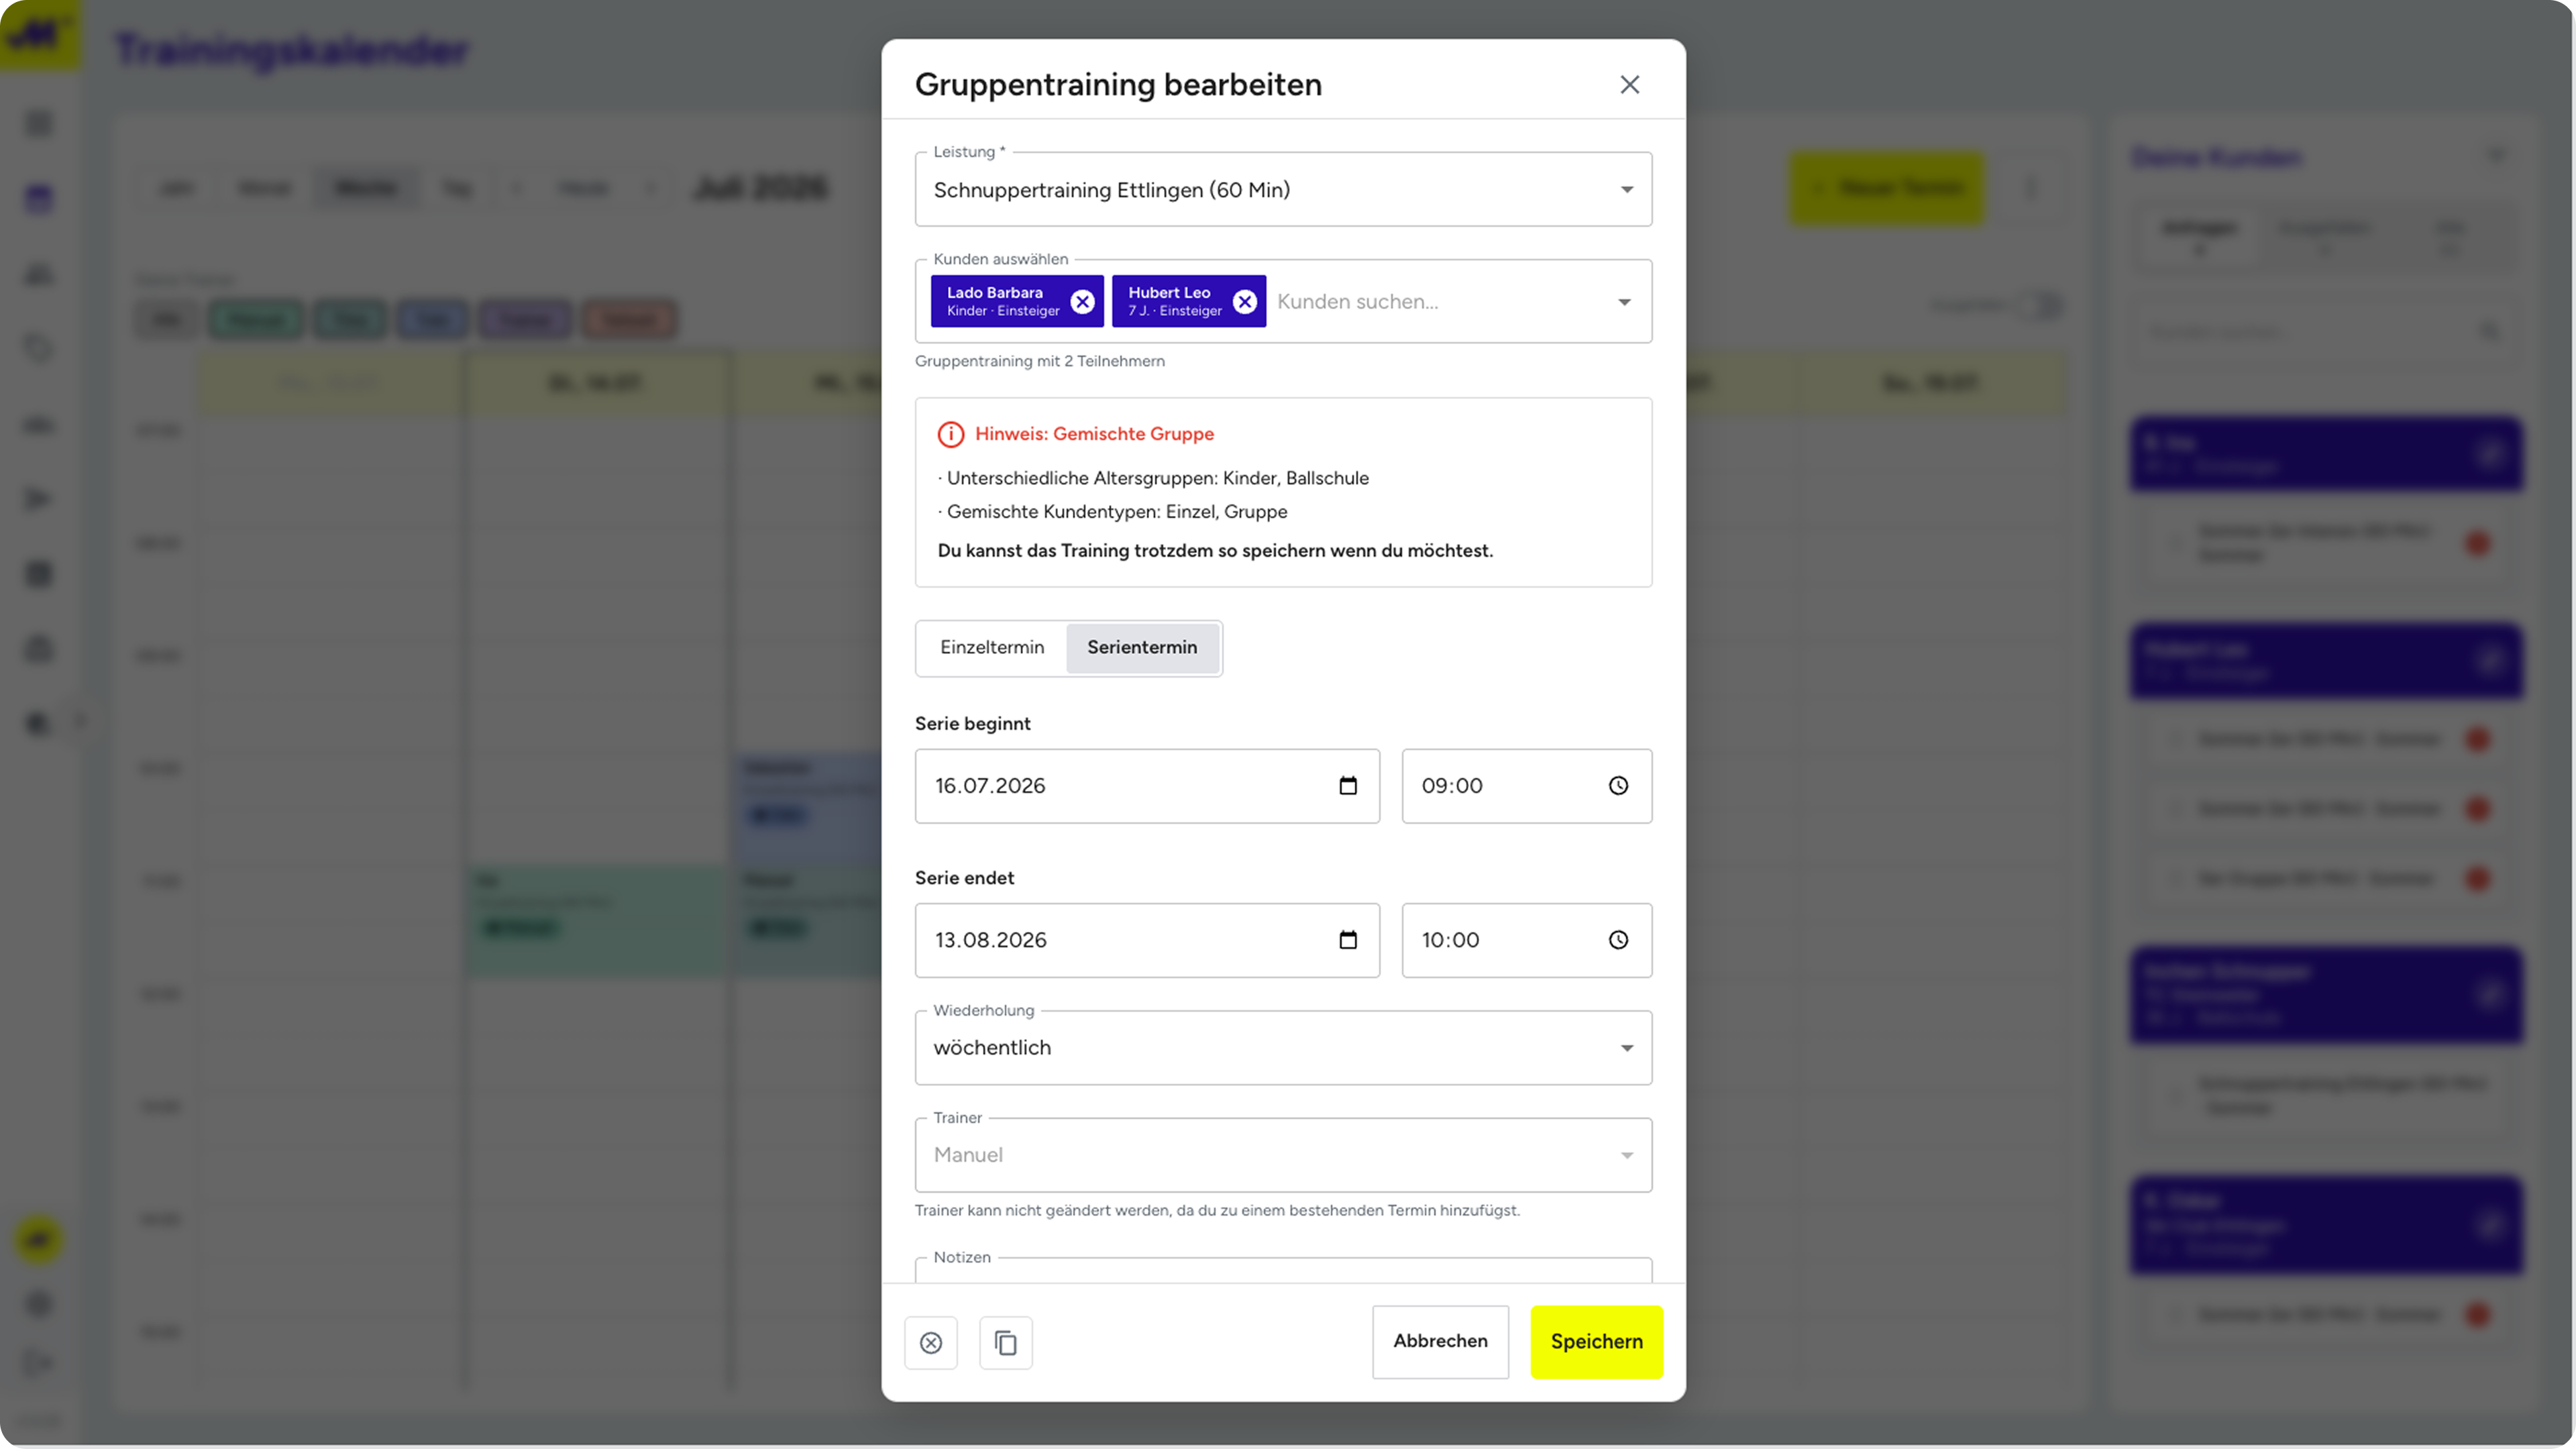Open the Leistung service dropdown
2576x1449 pixels.
click(1283, 189)
